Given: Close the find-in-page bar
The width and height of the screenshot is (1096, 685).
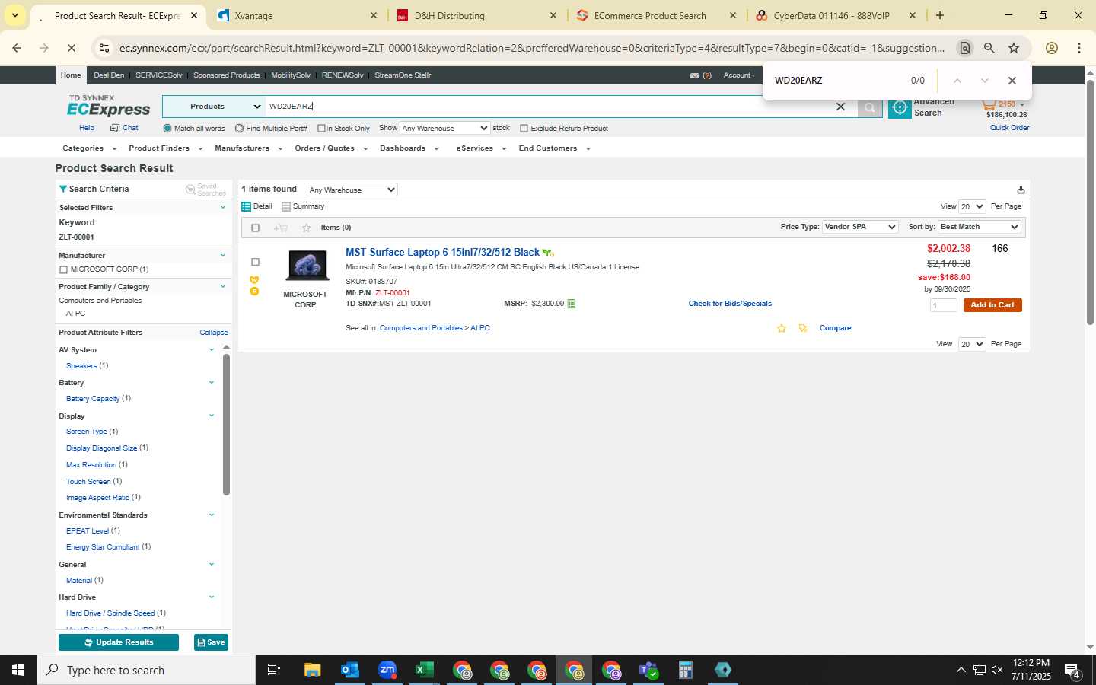Looking at the screenshot, I should pyautogui.click(x=1012, y=81).
